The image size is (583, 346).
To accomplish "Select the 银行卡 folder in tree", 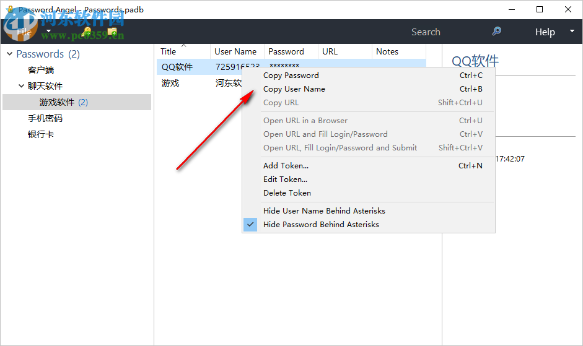I will click(x=41, y=134).
